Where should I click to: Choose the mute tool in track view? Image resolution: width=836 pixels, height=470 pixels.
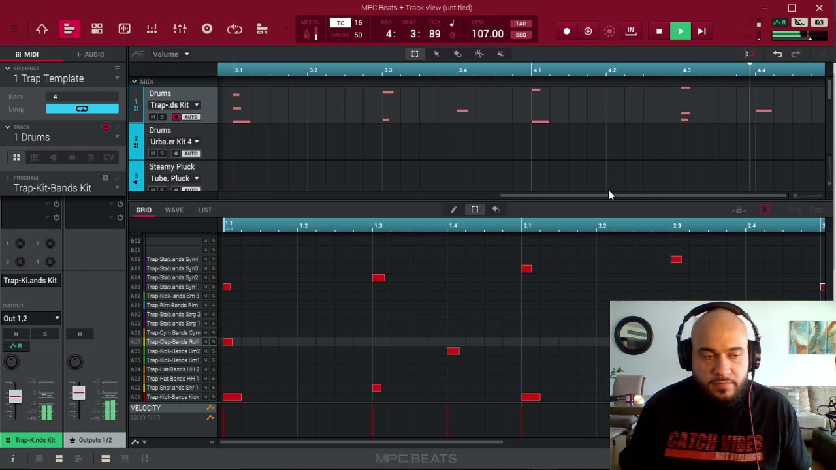pos(500,54)
